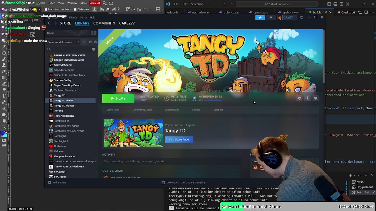Click the cyan background color swatch in Photopea
Image resolution: width=376 pixels, height=211 pixels.
click(5, 135)
